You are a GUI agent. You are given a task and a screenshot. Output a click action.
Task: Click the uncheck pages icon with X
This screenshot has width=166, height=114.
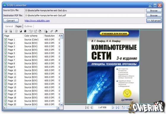(x=11, y=31)
